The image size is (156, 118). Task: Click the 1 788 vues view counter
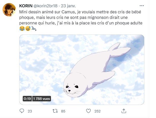[41, 99]
